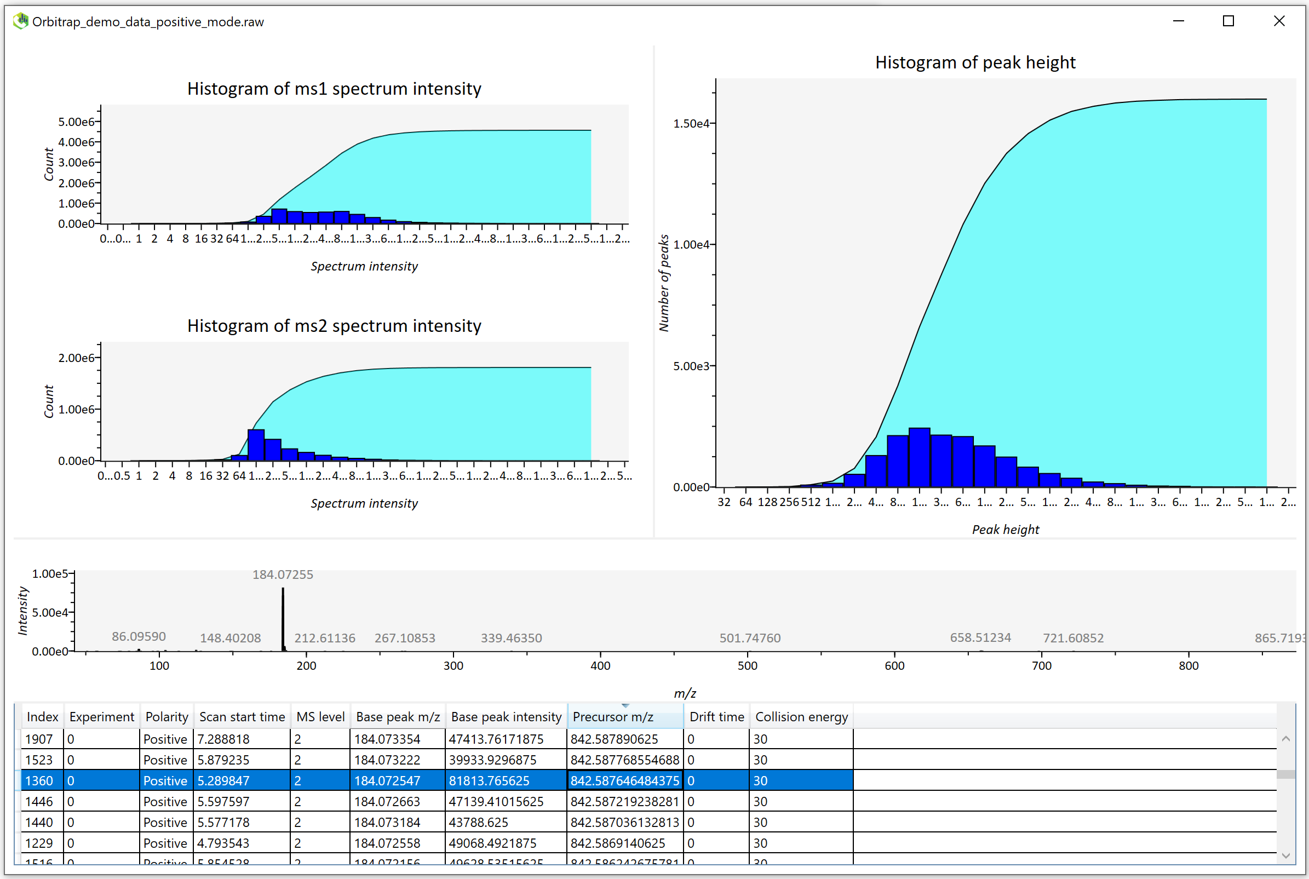This screenshot has height=879, width=1309.
Task: Click scrollbar down arrow in table
Action: tap(1285, 855)
